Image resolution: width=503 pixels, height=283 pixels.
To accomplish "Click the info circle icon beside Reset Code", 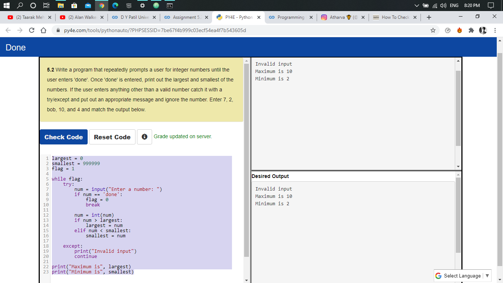I will [144, 137].
